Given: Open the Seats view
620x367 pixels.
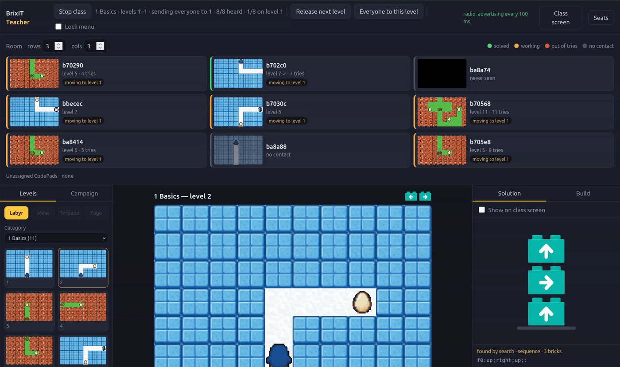Looking at the screenshot, I should (601, 18).
